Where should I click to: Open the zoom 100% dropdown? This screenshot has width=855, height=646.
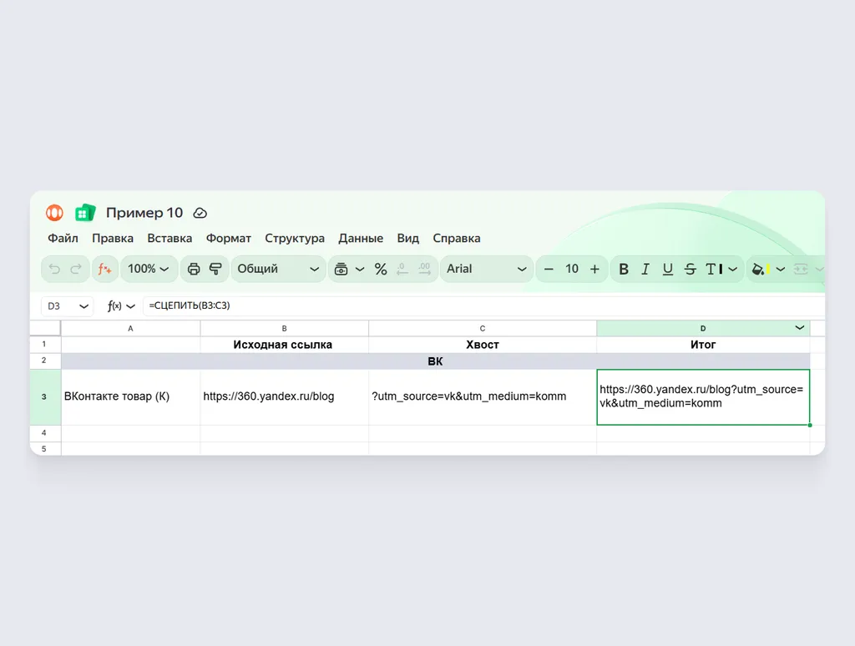(149, 269)
